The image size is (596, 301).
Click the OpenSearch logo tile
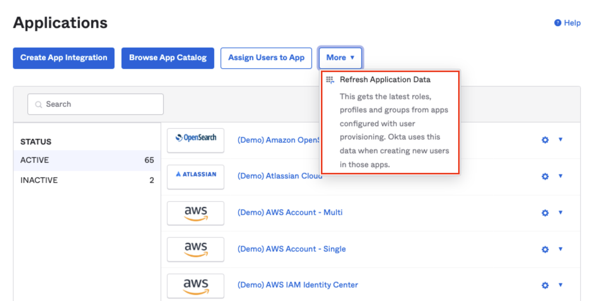196,140
